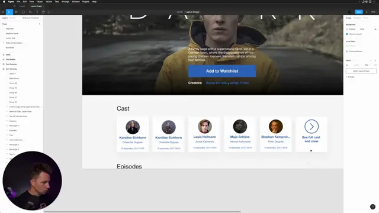Image resolution: width=379 pixels, height=213 pixels.
Task: Click the Baran bo Odar creator link
Action: pyautogui.click(x=217, y=83)
